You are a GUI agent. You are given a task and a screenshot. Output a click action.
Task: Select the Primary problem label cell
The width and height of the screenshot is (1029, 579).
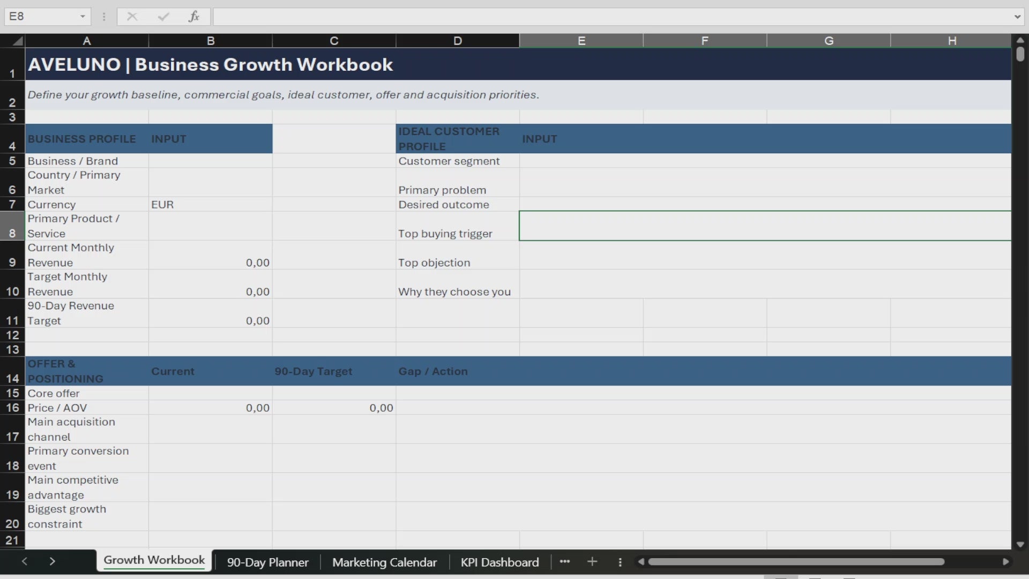pyautogui.click(x=458, y=182)
